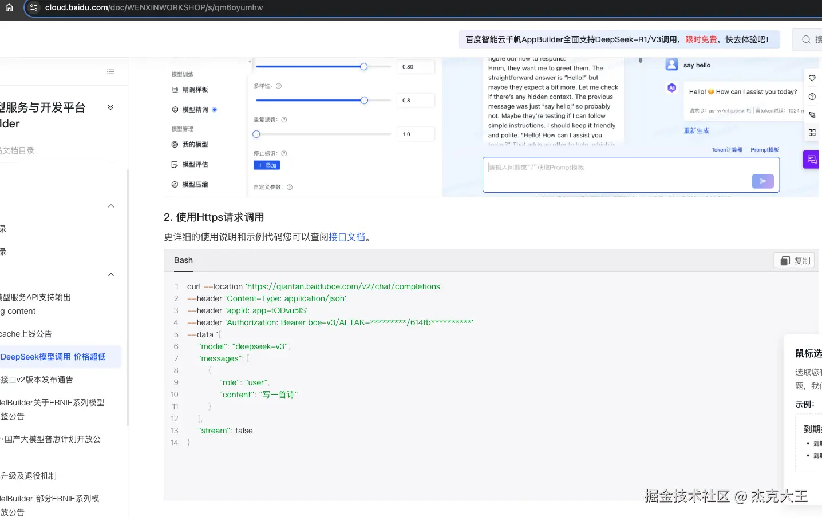Viewport: 822px width, 518px height.
Task: Click help icon next to 自定义参数
Action: (289, 188)
